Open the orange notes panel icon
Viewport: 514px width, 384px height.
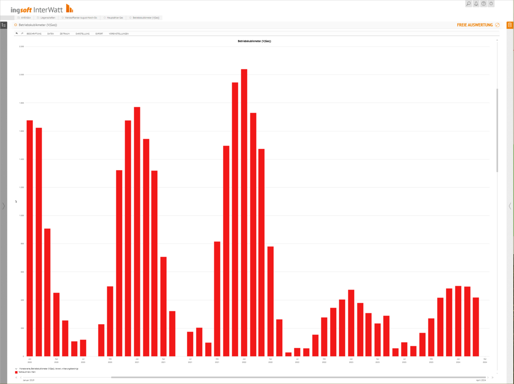tap(510, 25)
